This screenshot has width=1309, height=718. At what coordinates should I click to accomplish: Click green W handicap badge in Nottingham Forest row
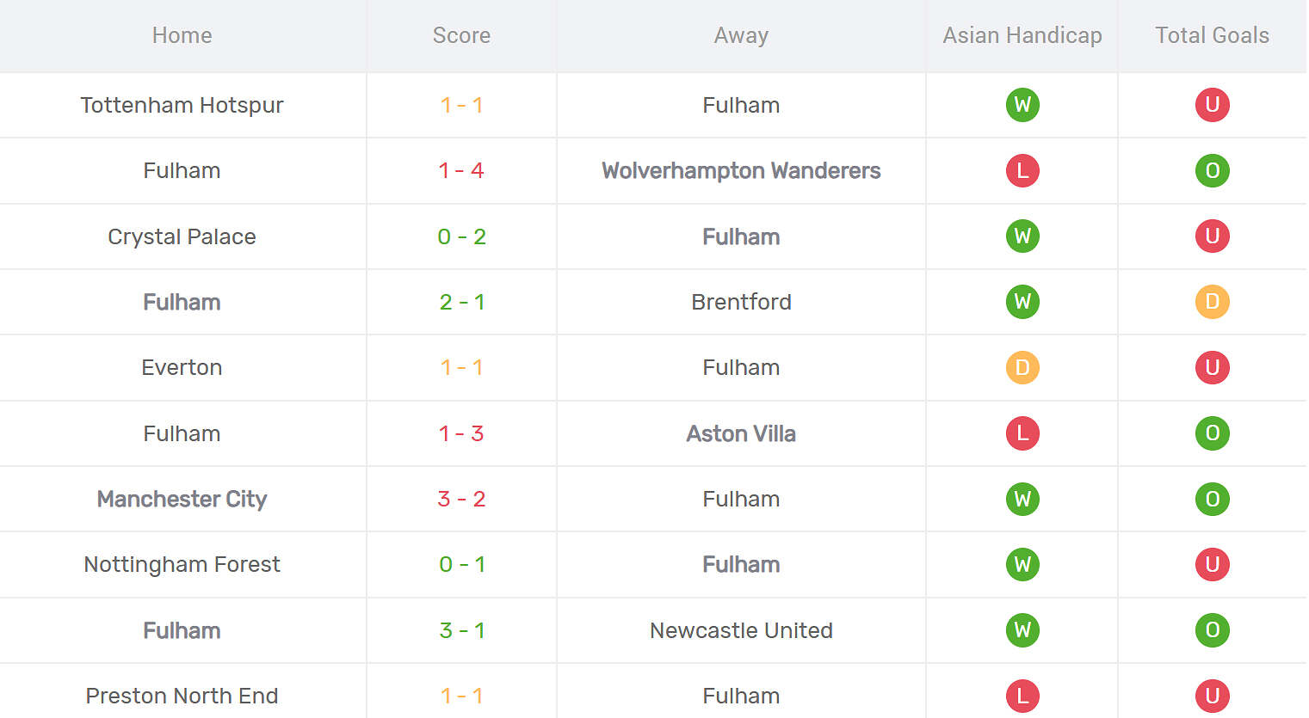click(x=1022, y=564)
